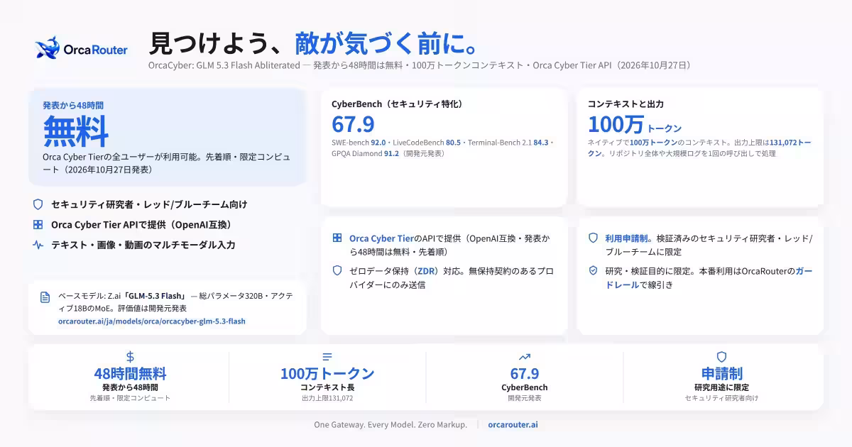Click the grid icon beside OpenAI互換・発表から48時間は無料 line

(337, 238)
